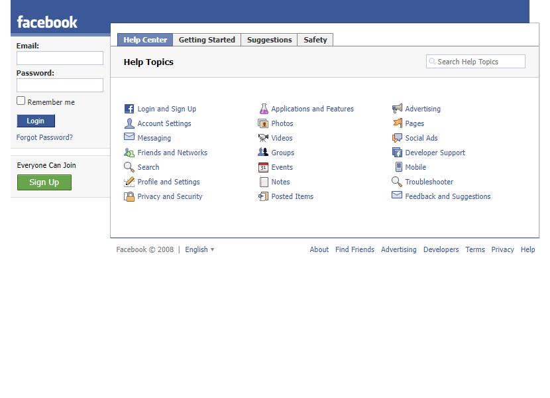Open the Privacy and Security topic
The image size is (550, 398).
(170, 196)
